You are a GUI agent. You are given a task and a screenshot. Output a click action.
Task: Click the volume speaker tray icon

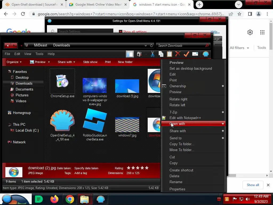click(x=247, y=199)
